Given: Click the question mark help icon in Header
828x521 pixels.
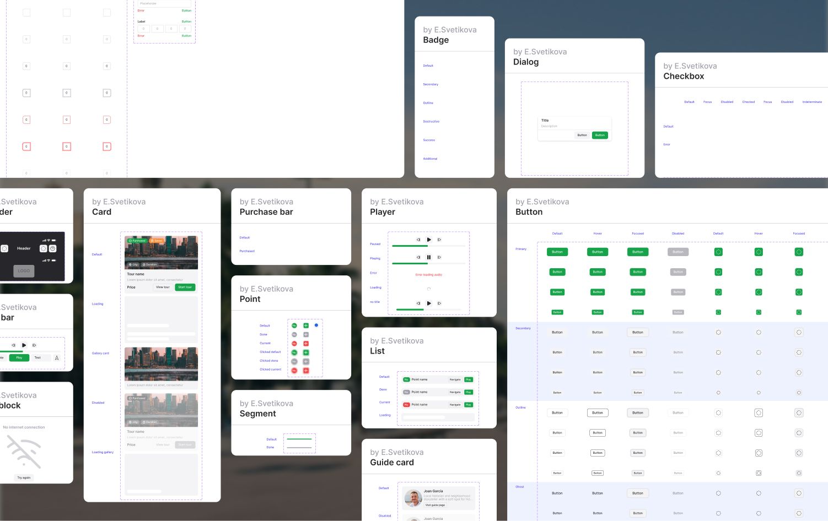Looking at the screenshot, I should (x=53, y=248).
